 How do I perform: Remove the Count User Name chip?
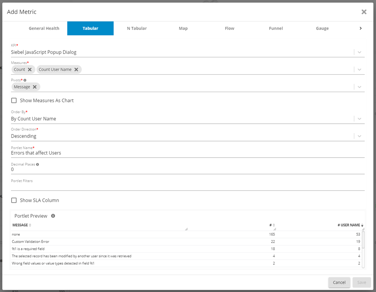tap(76, 69)
